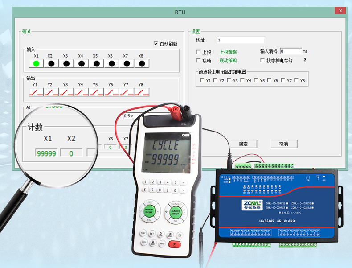The image size is (352, 268).
Task: Enable the 联动 checkbox
Action: click(199, 61)
